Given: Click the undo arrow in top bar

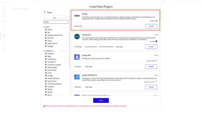Looking at the screenshot, I should (x=167, y=2).
